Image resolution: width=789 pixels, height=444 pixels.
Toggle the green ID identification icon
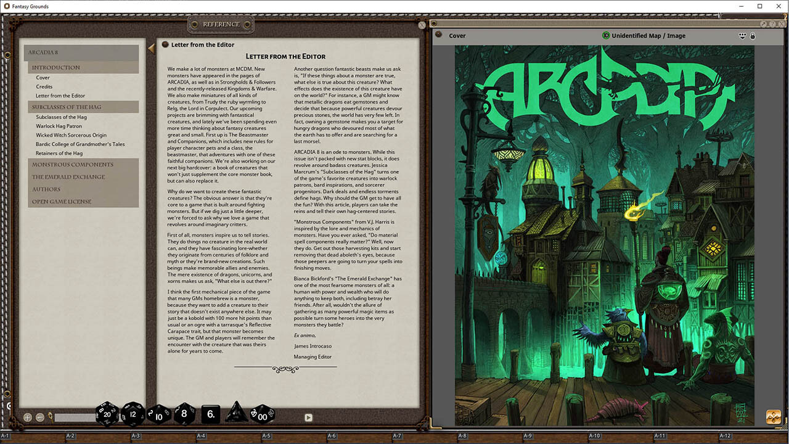pos(606,36)
